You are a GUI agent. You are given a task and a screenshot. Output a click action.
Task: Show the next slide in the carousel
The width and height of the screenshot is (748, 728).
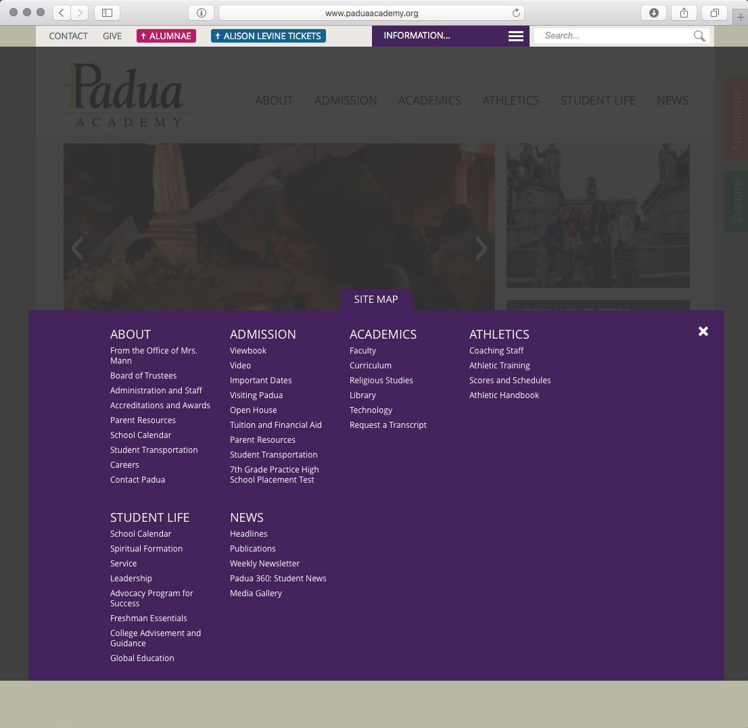(482, 248)
